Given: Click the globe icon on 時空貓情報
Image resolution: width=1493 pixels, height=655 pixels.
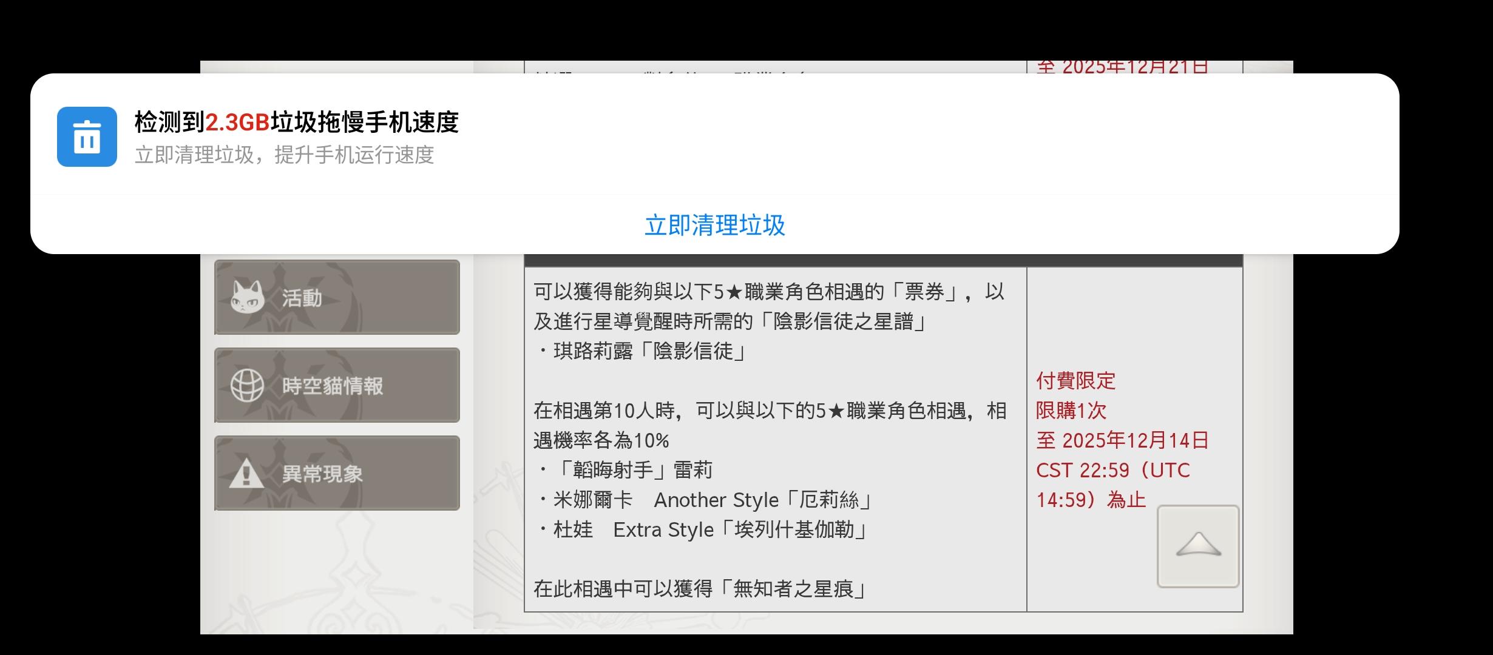Looking at the screenshot, I should coord(246,385).
